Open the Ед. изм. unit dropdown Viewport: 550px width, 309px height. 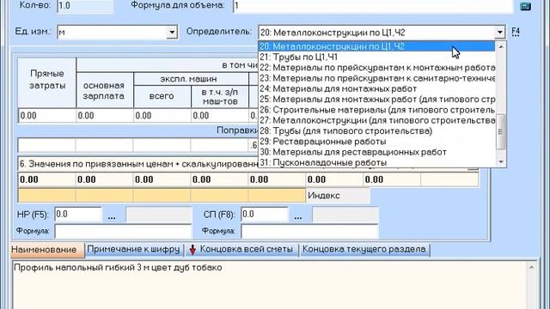tap(172, 33)
